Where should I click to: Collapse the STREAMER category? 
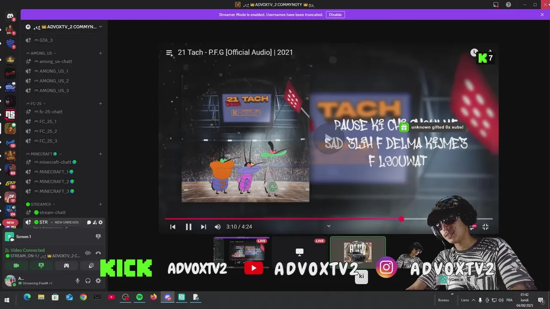tap(41, 204)
